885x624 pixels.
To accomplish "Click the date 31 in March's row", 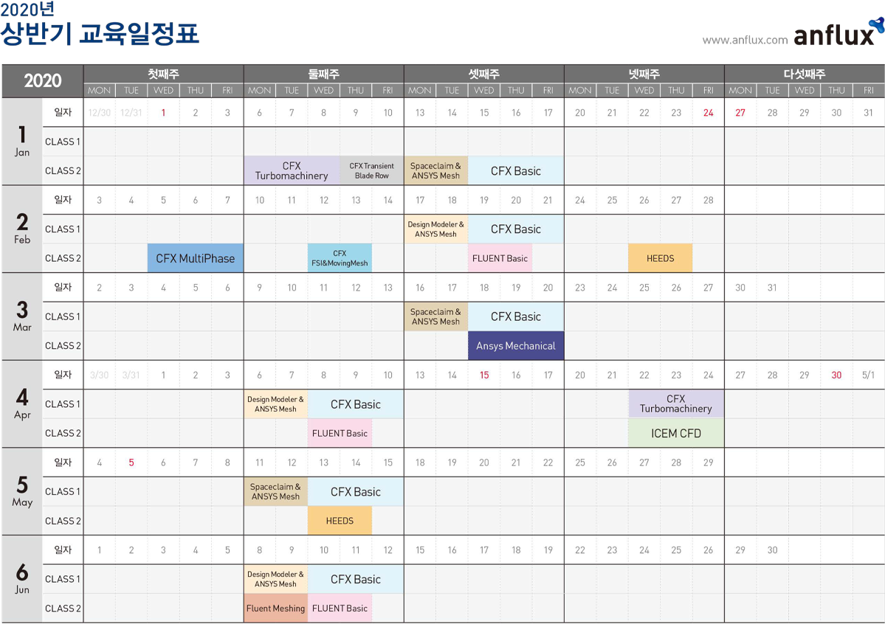I will tap(772, 287).
